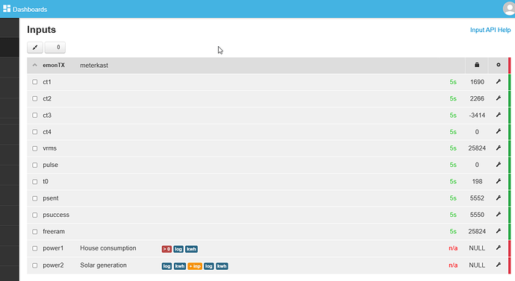Enable the freeram checkbox
This screenshot has width=515, height=281.
click(35, 232)
